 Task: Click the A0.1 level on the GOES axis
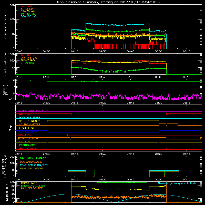[12, 99]
